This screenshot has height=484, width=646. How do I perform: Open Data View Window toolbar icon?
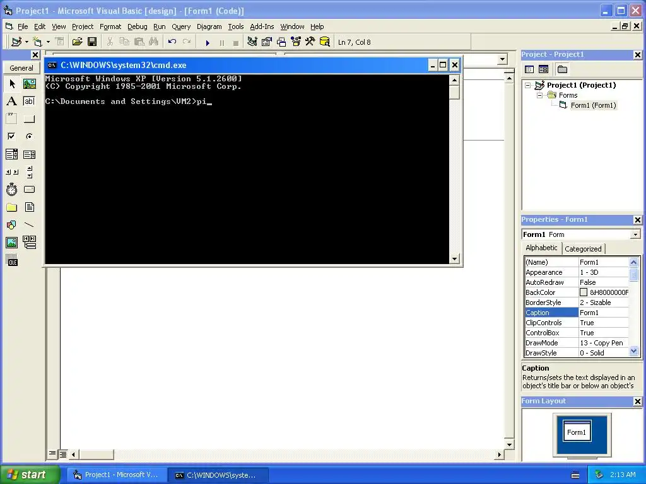[x=325, y=42]
